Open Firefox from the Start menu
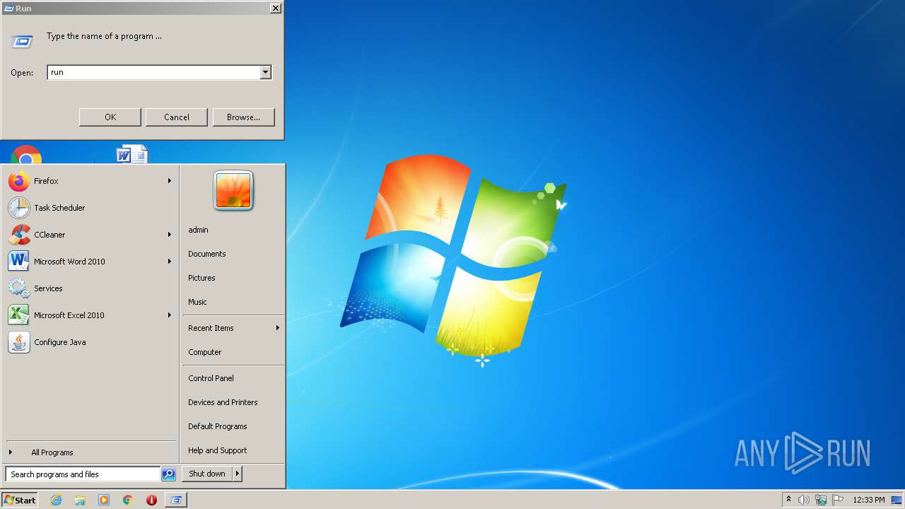 point(90,181)
